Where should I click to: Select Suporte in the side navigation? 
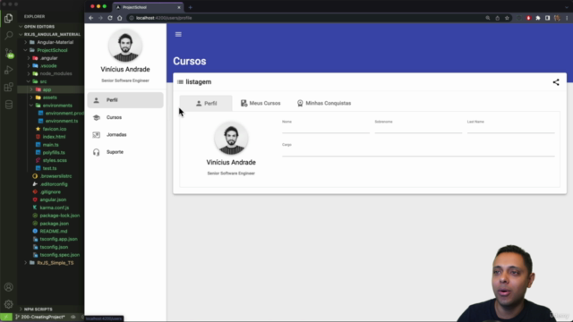[125, 152]
